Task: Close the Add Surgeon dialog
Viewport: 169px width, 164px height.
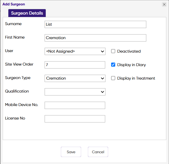Action: click(x=164, y=4)
